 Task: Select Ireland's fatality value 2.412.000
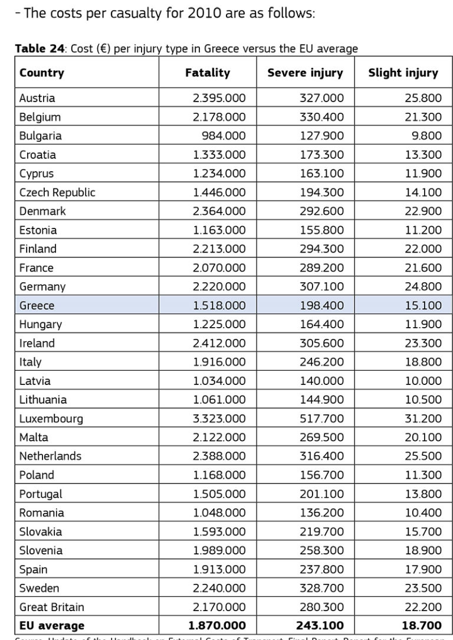219,343
